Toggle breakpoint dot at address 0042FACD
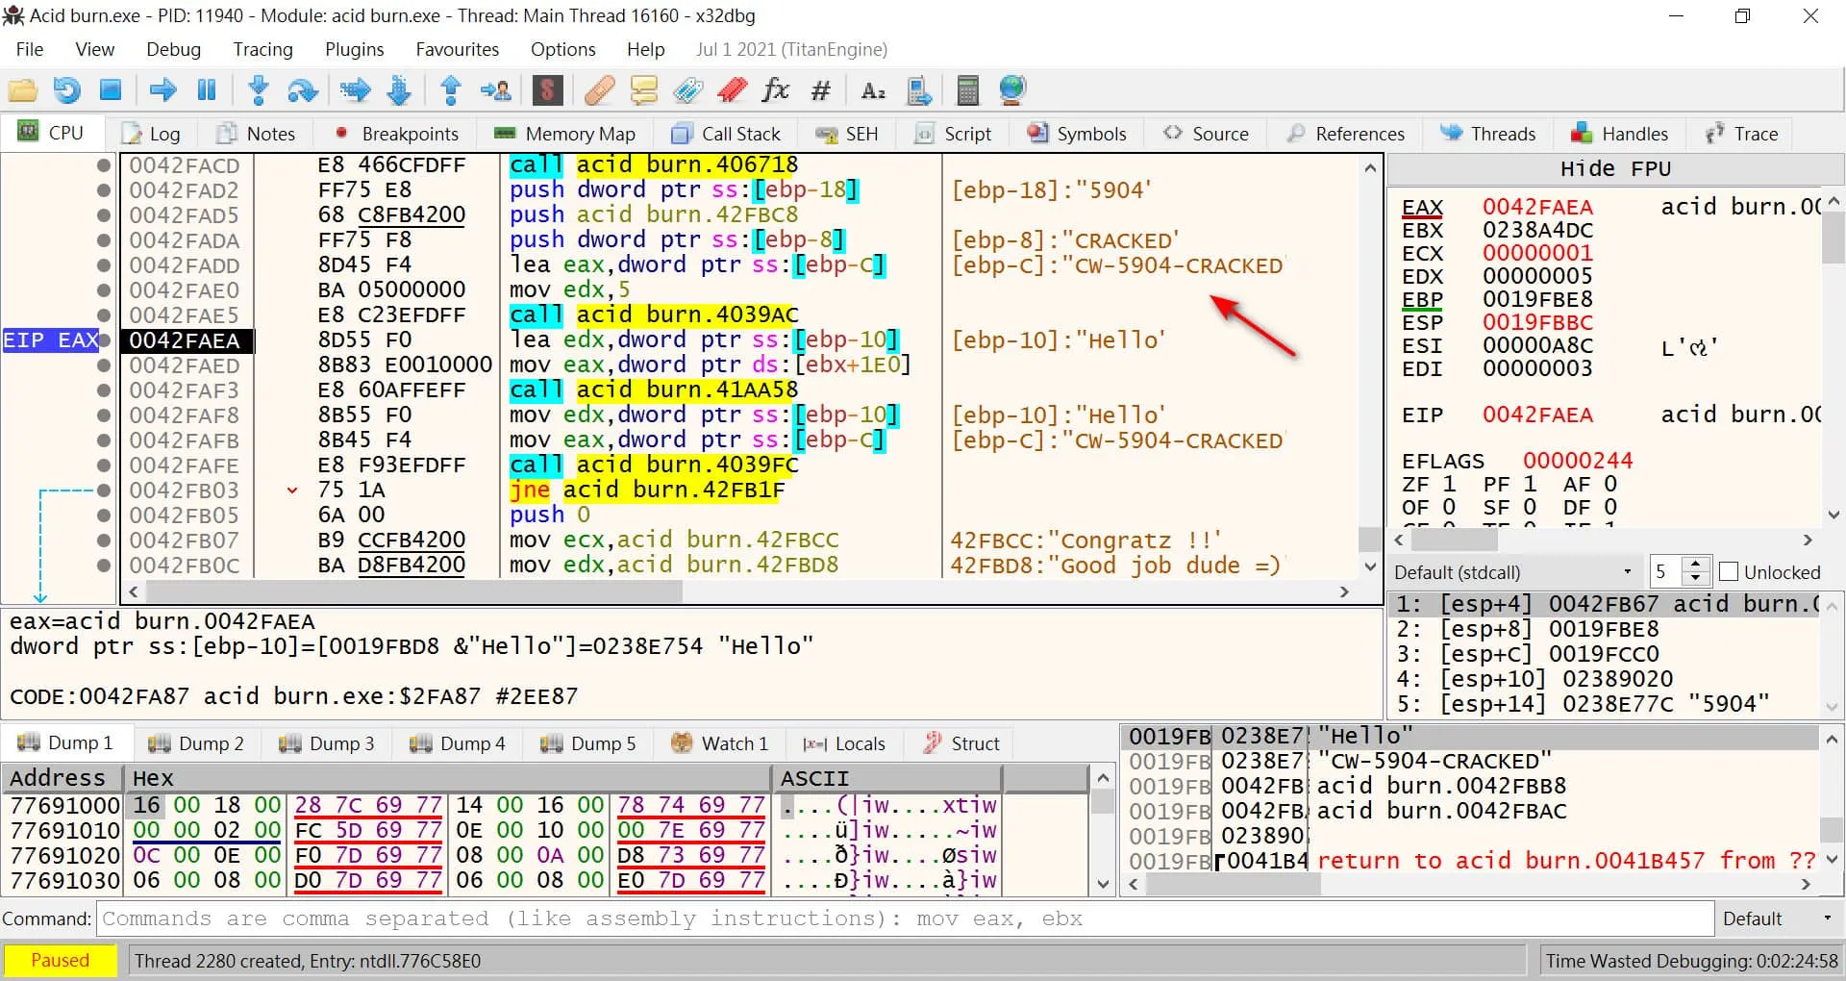Screen dimensions: 1846x981 click(104, 165)
